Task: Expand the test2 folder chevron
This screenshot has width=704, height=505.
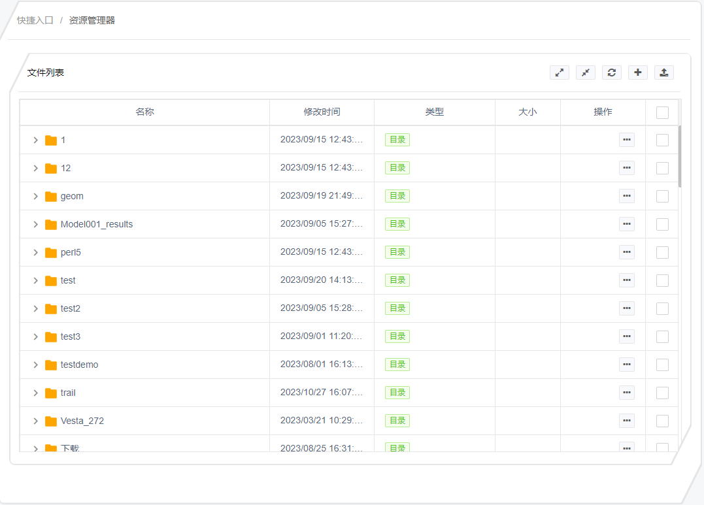Action: coord(35,308)
